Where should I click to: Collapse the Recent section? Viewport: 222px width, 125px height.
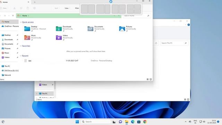pos(21,56)
